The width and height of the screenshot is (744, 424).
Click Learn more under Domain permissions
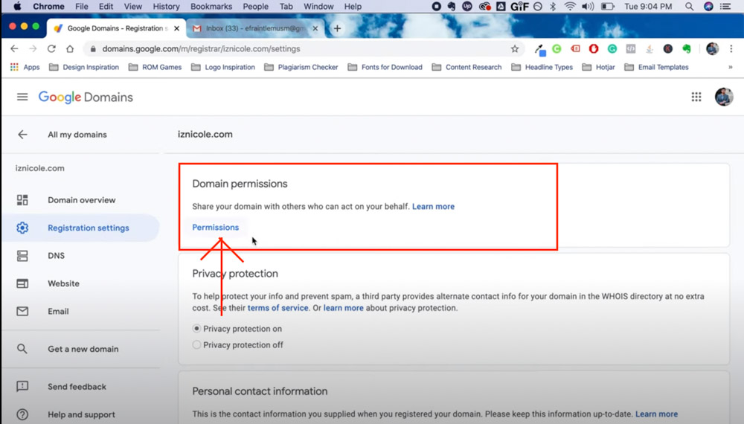click(x=433, y=207)
